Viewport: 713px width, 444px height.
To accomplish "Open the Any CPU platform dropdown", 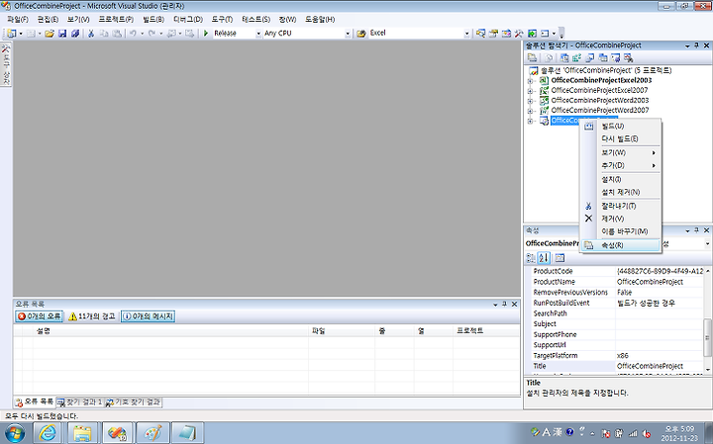I will pos(348,34).
